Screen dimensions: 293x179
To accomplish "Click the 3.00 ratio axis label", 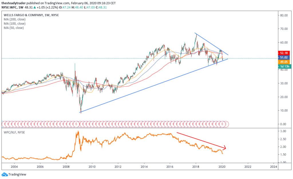I will [x=284, y=131].
